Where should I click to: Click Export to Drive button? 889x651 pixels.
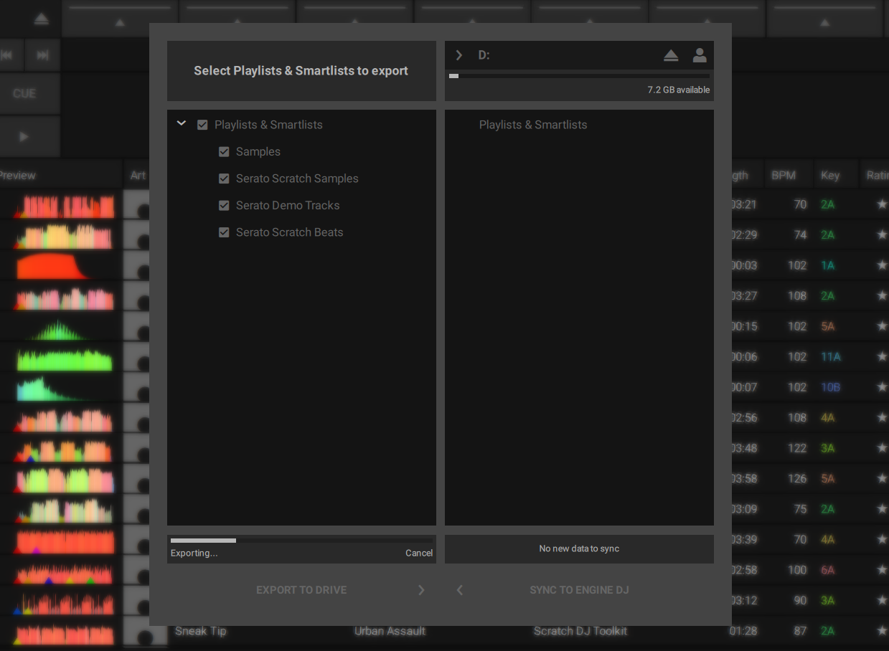pos(301,590)
